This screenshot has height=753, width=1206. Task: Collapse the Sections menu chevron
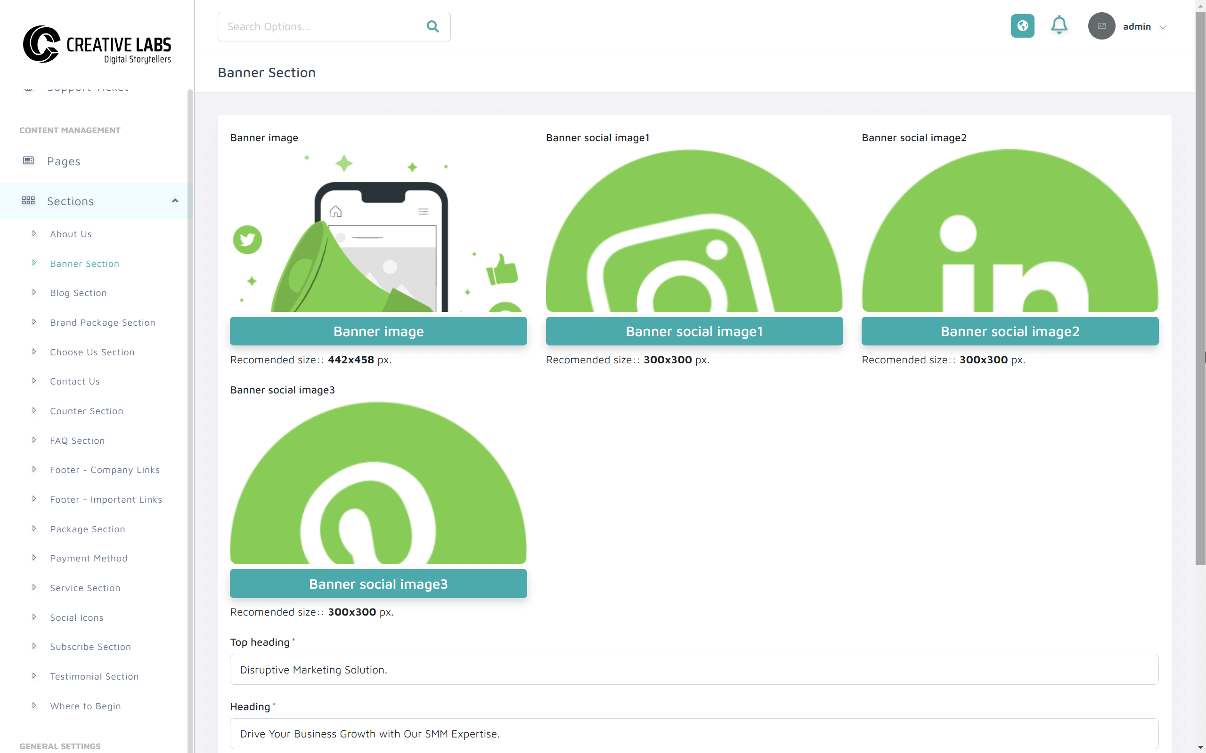tap(174, 200)
